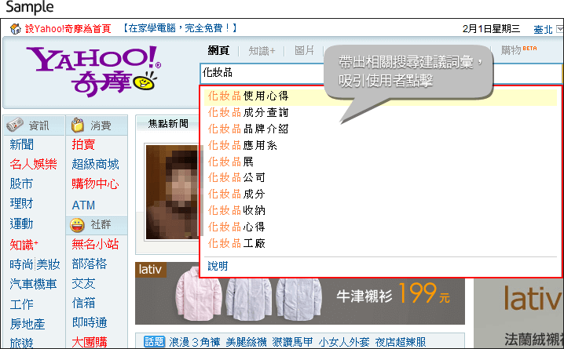Open the 小女人外套 topic link
564x349 pixels.
pos(344,342)
